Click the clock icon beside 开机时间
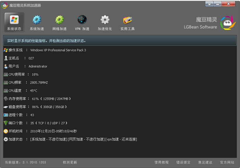 tap(6, 131)
